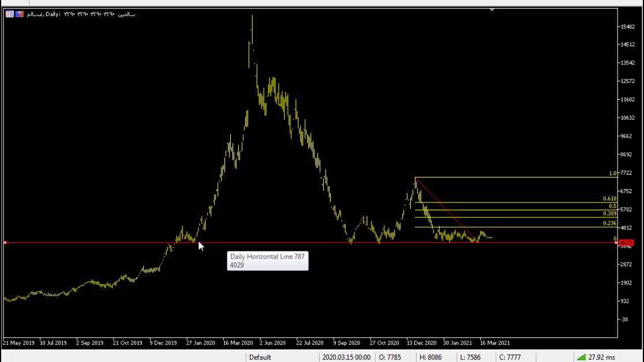
Task: Click the red 4029 price label on scale
Action: [626, 243]
